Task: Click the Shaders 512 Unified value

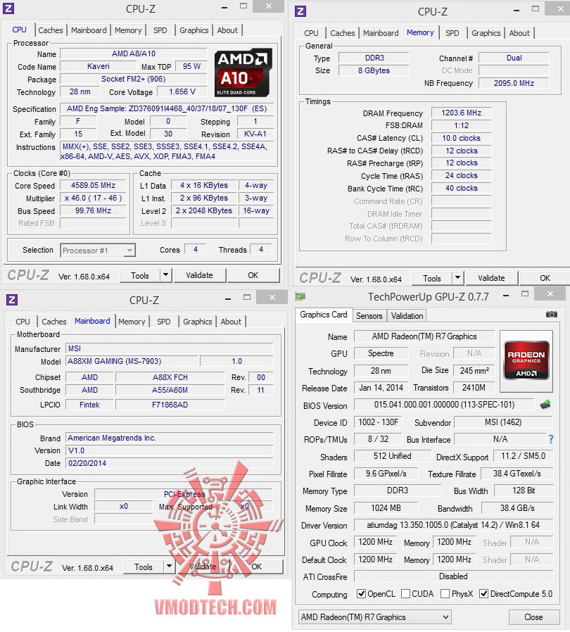Action: coord(392,456)
